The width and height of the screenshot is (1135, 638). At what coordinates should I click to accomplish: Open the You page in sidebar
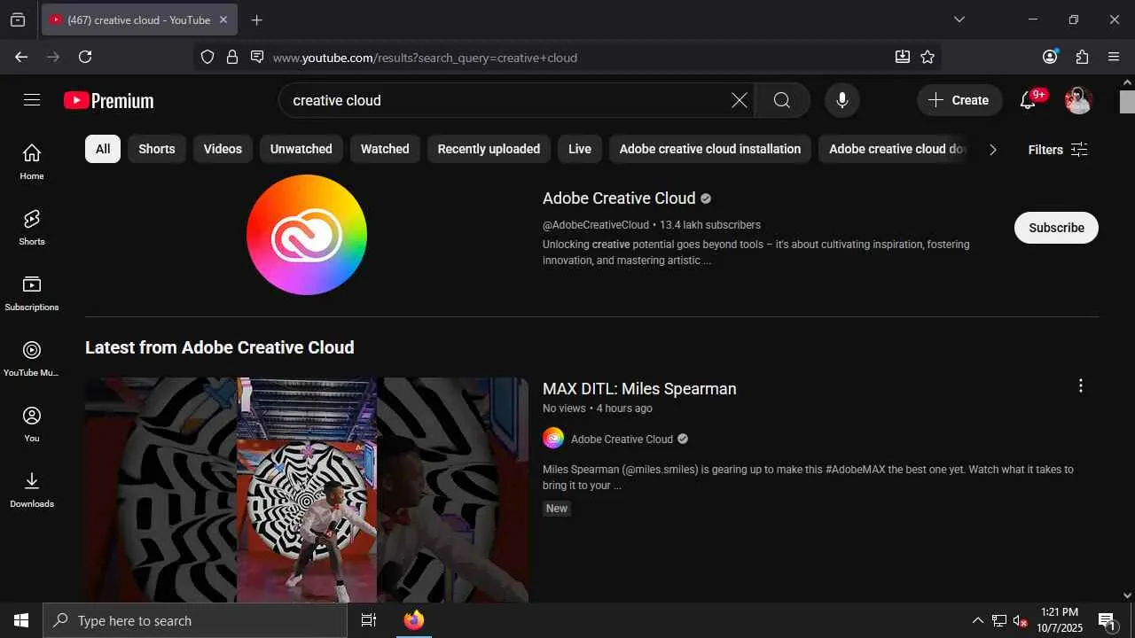32,424
